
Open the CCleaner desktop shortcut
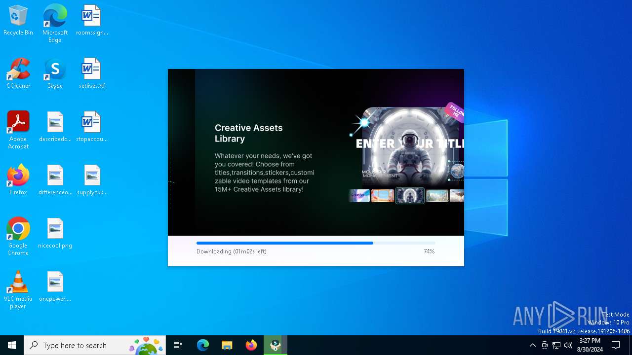(x=18, y=73)
